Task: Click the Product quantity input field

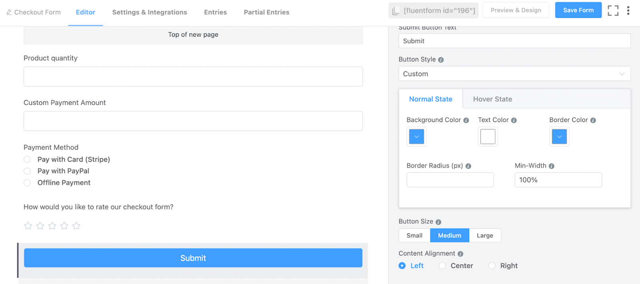Action: click(193, 77)
